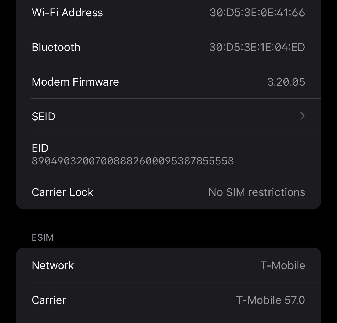Select modem firmware version 3.20.05
The height and width of the screenshot is (323, 337).
pyautogui.click(x=286, y=82)
